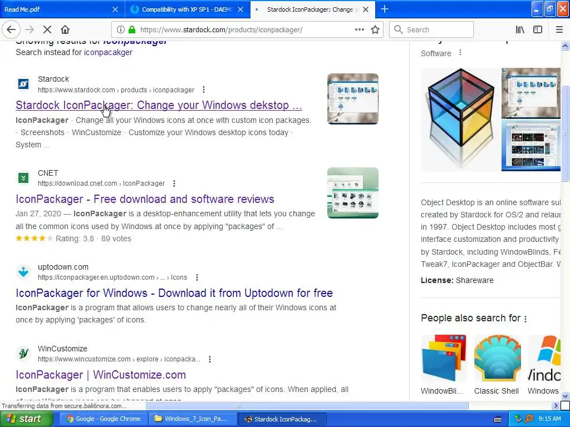
Task: Open IconPackager for Windows Uptodown link
Action: [x=174, y=293]
